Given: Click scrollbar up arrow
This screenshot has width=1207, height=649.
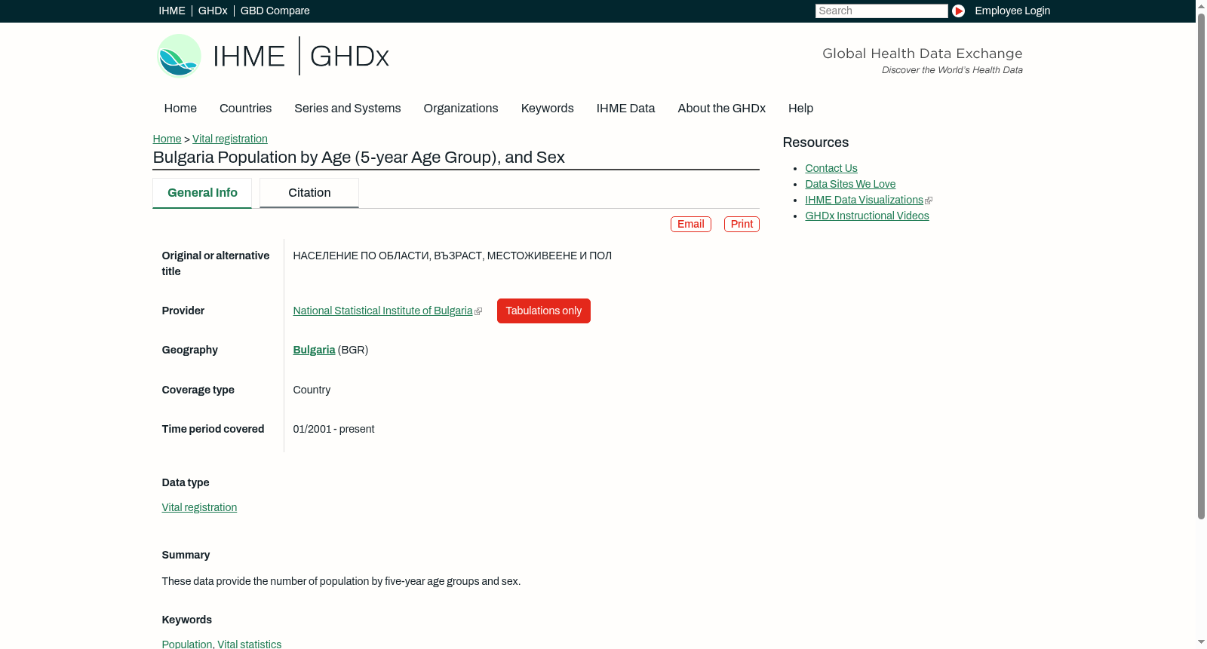Looking at the screenshot, I should point(1201,6).
